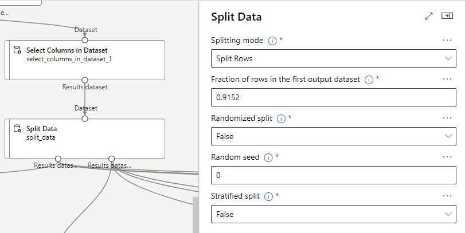Click the info icon next to Splitting mode
Screen dimensions: 465x233
[x=272, y=41]
